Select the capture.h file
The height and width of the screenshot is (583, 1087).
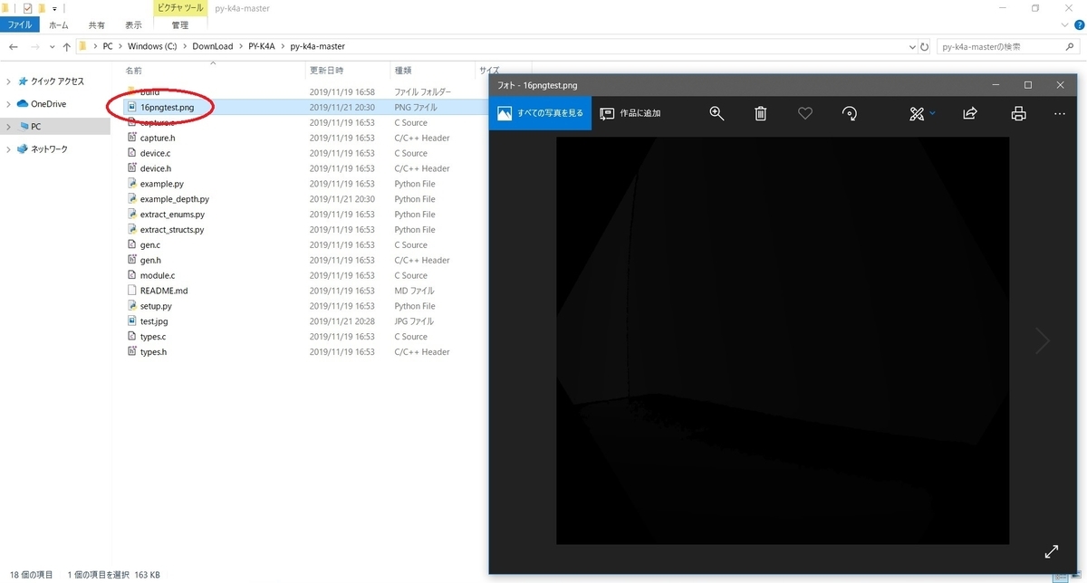click(158, 138)
